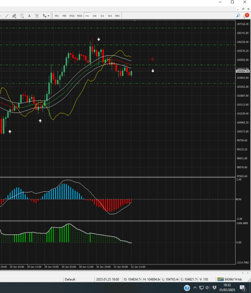Click the MACD indicator 0.00 level label
The height and width of the screenshot is (293, 251).
(x=239, y=199)
